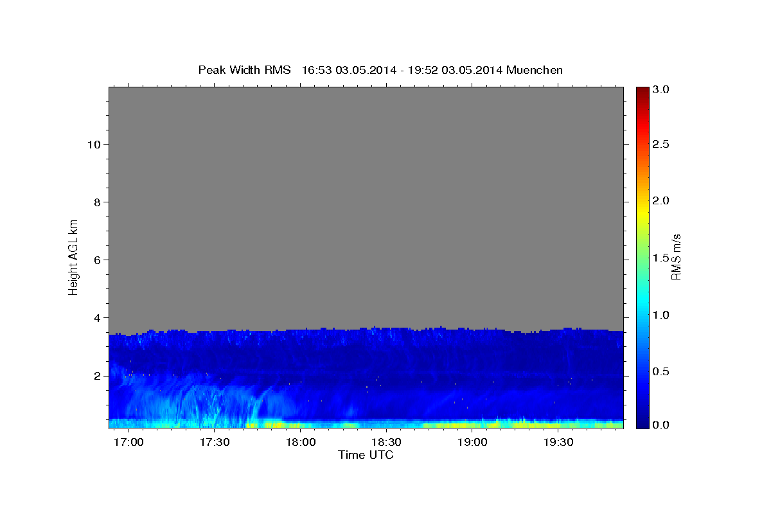Screen dimensions: 771x514
Task: Click the colorbar value 0.5
Action: pos(662,371)
